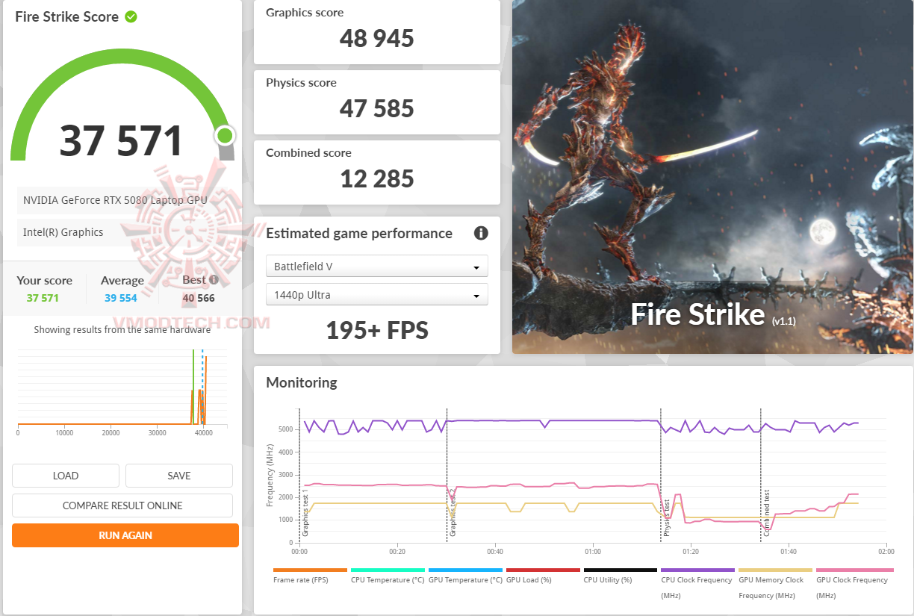
Task: Click the Combined test marker in the chart
Action: click(x=766, y=514)
